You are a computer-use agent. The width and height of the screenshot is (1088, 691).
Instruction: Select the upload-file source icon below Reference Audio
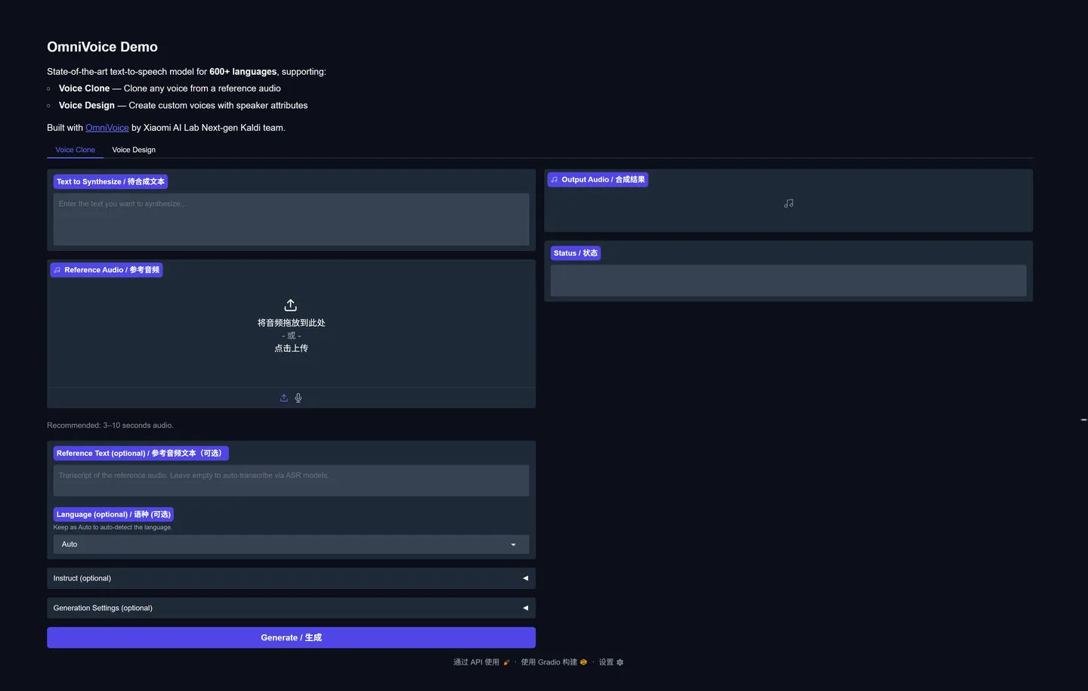coord(284,398)
